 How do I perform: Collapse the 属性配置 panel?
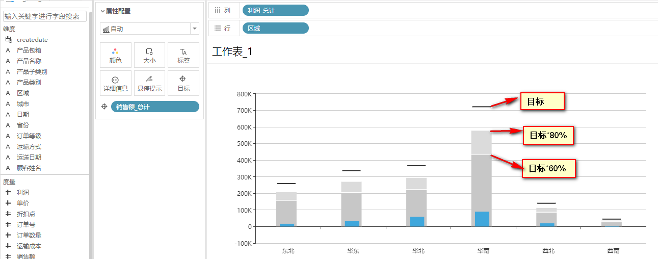click(102, 11)
